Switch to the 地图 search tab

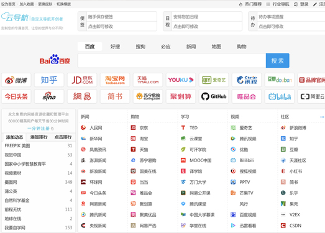216,47
